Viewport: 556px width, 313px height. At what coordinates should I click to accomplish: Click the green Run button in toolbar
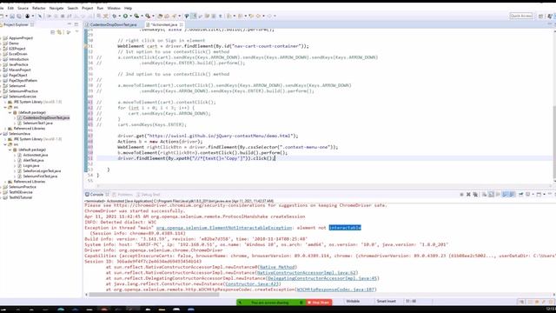click(125, 16)
